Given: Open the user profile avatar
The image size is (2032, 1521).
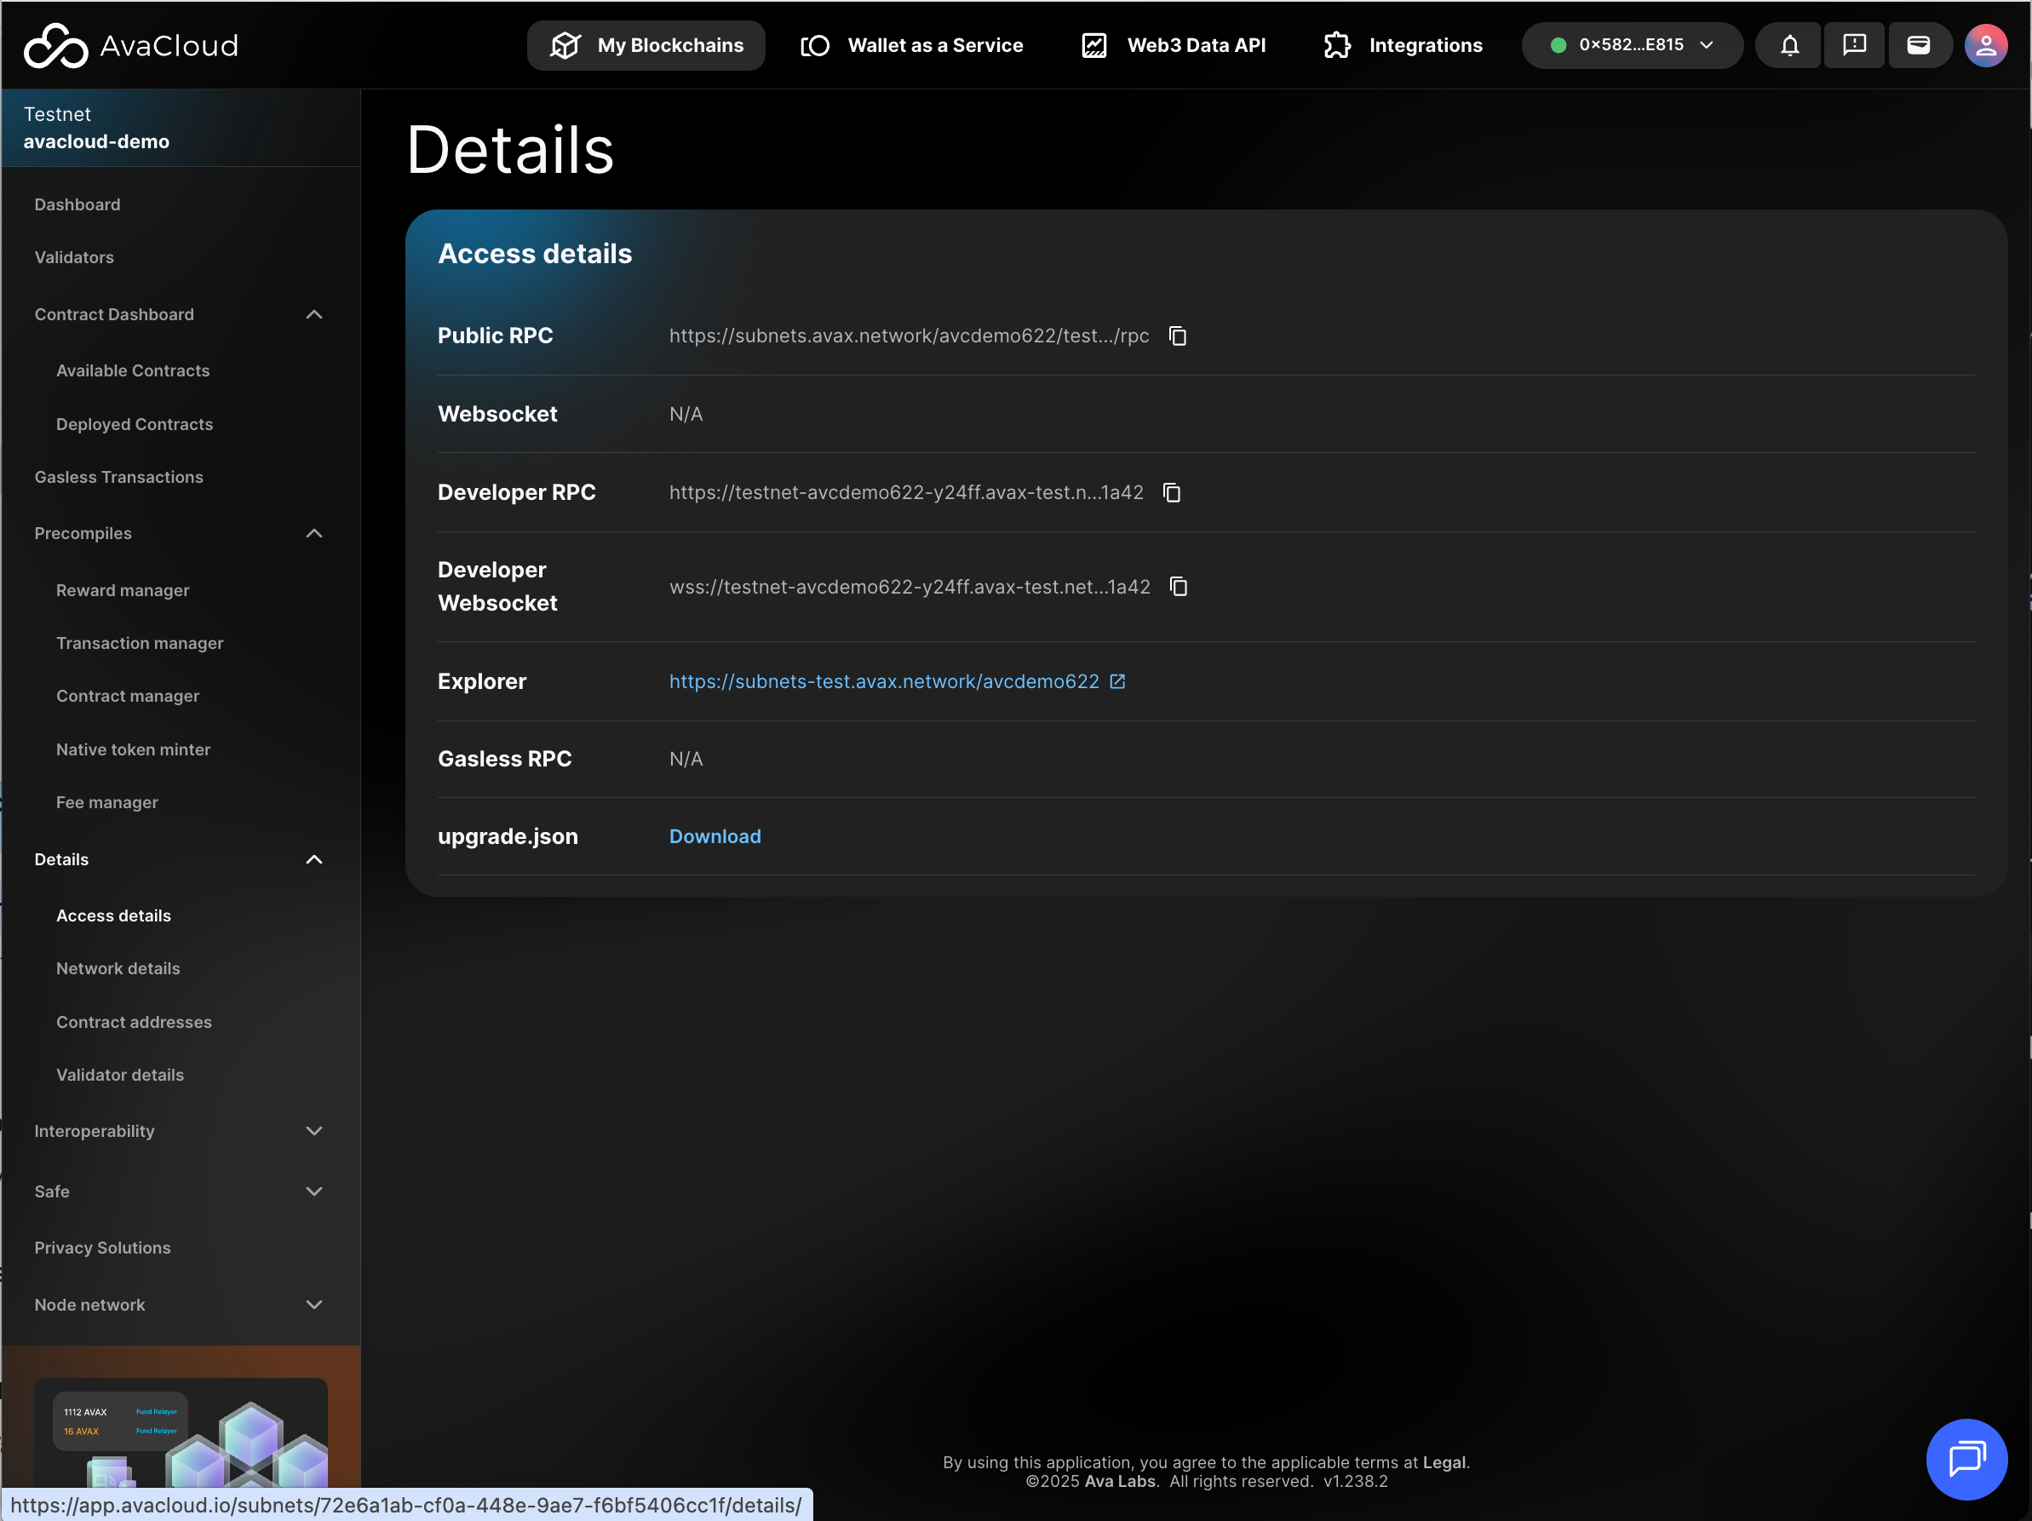Looking at the screenshot, I should point(1984,45).
